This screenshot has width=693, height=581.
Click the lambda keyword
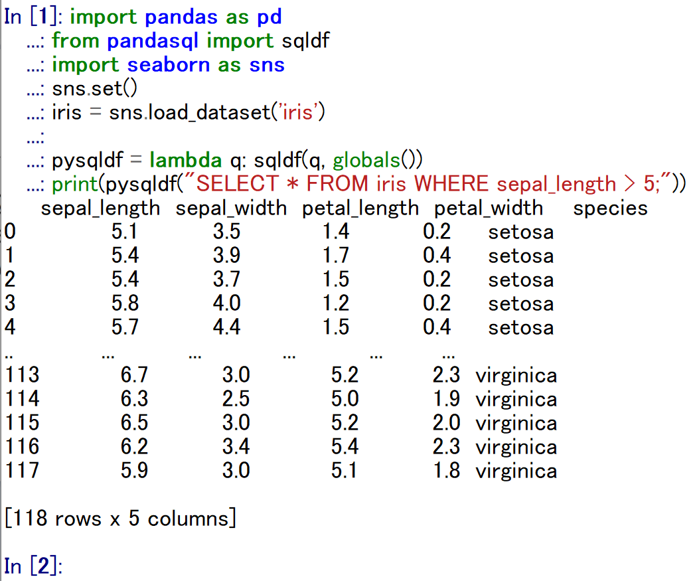pyautogui.click(x=186, y=161)
